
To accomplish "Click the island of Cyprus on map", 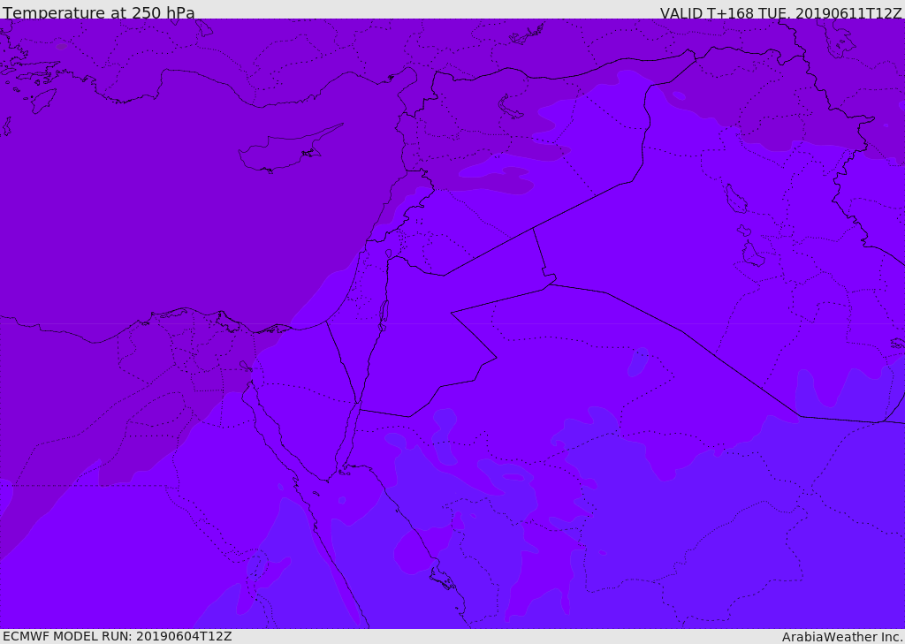I will (x=290, y=149).
